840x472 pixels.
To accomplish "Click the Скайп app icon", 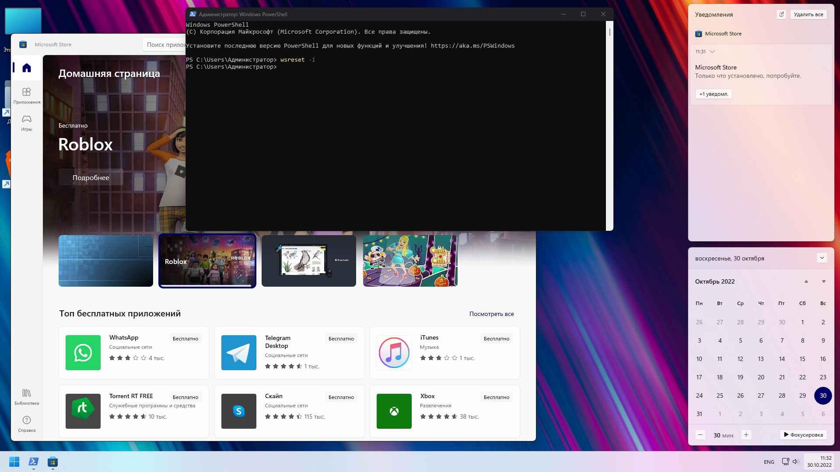I will (x=239, y=411).
